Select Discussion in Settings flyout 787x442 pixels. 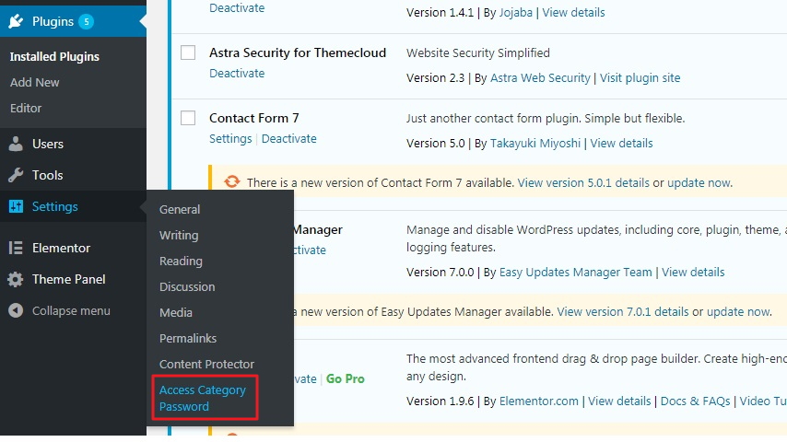pyautogui.click(x=187, y=286)
